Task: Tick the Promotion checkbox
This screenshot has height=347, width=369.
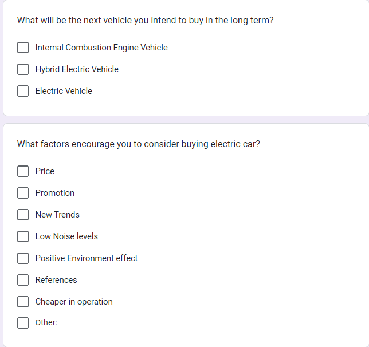Action: tap(23, 193)
